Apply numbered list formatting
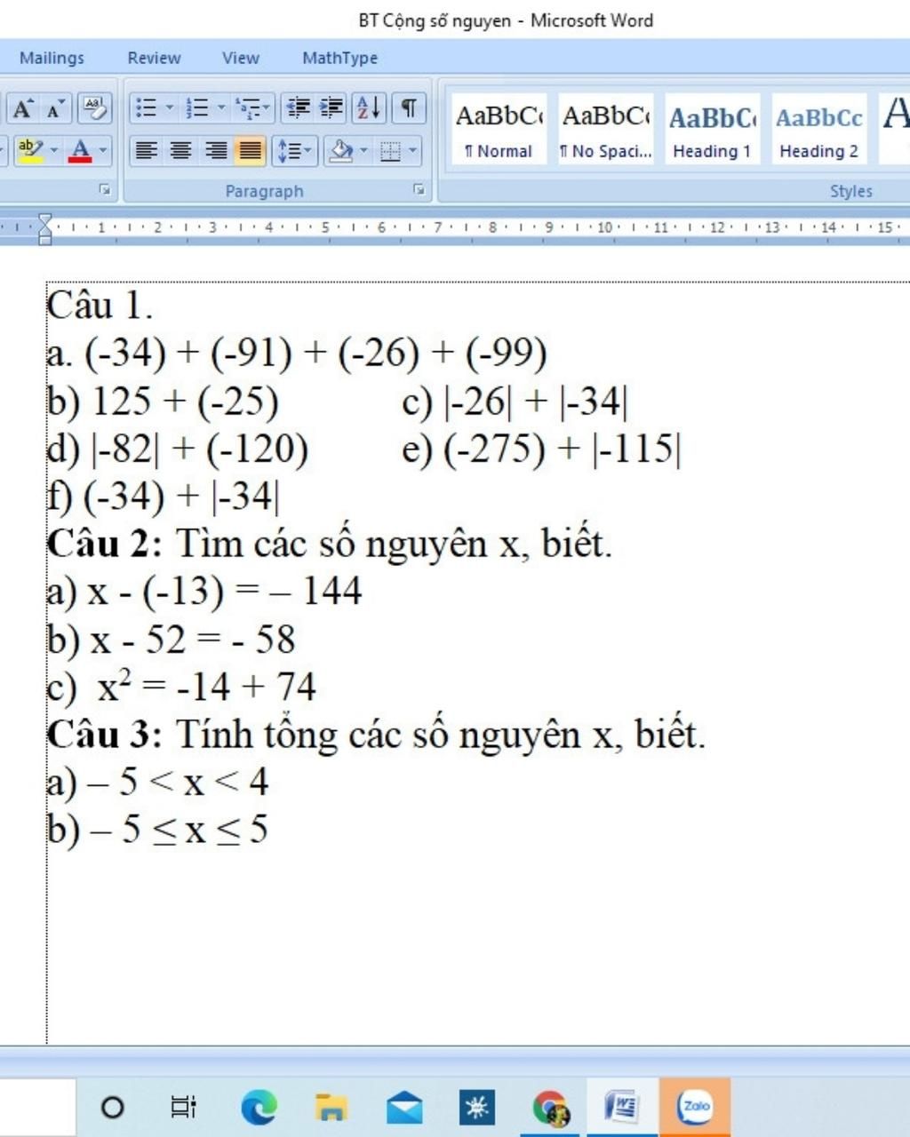Viewport: 910px width, 1137px height. click(197, 108)
